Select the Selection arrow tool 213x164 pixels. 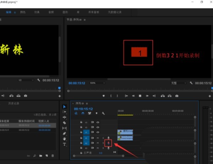(x=64, y=106)
